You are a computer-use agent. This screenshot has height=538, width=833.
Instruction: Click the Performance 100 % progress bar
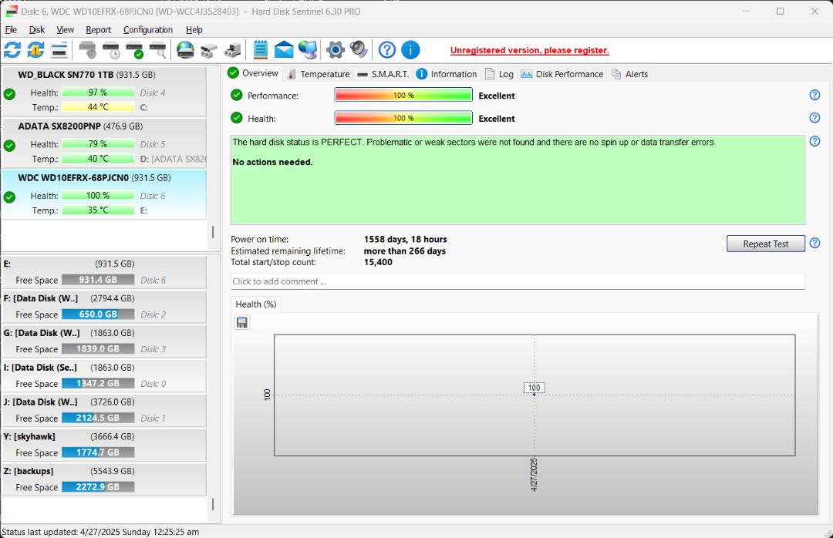click(403, 95)
